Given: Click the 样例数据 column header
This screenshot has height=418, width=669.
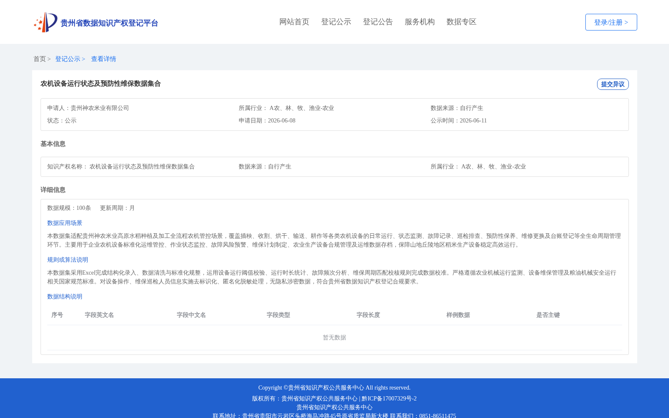Looking at the screenshot, I should click(x=458, y=315).
